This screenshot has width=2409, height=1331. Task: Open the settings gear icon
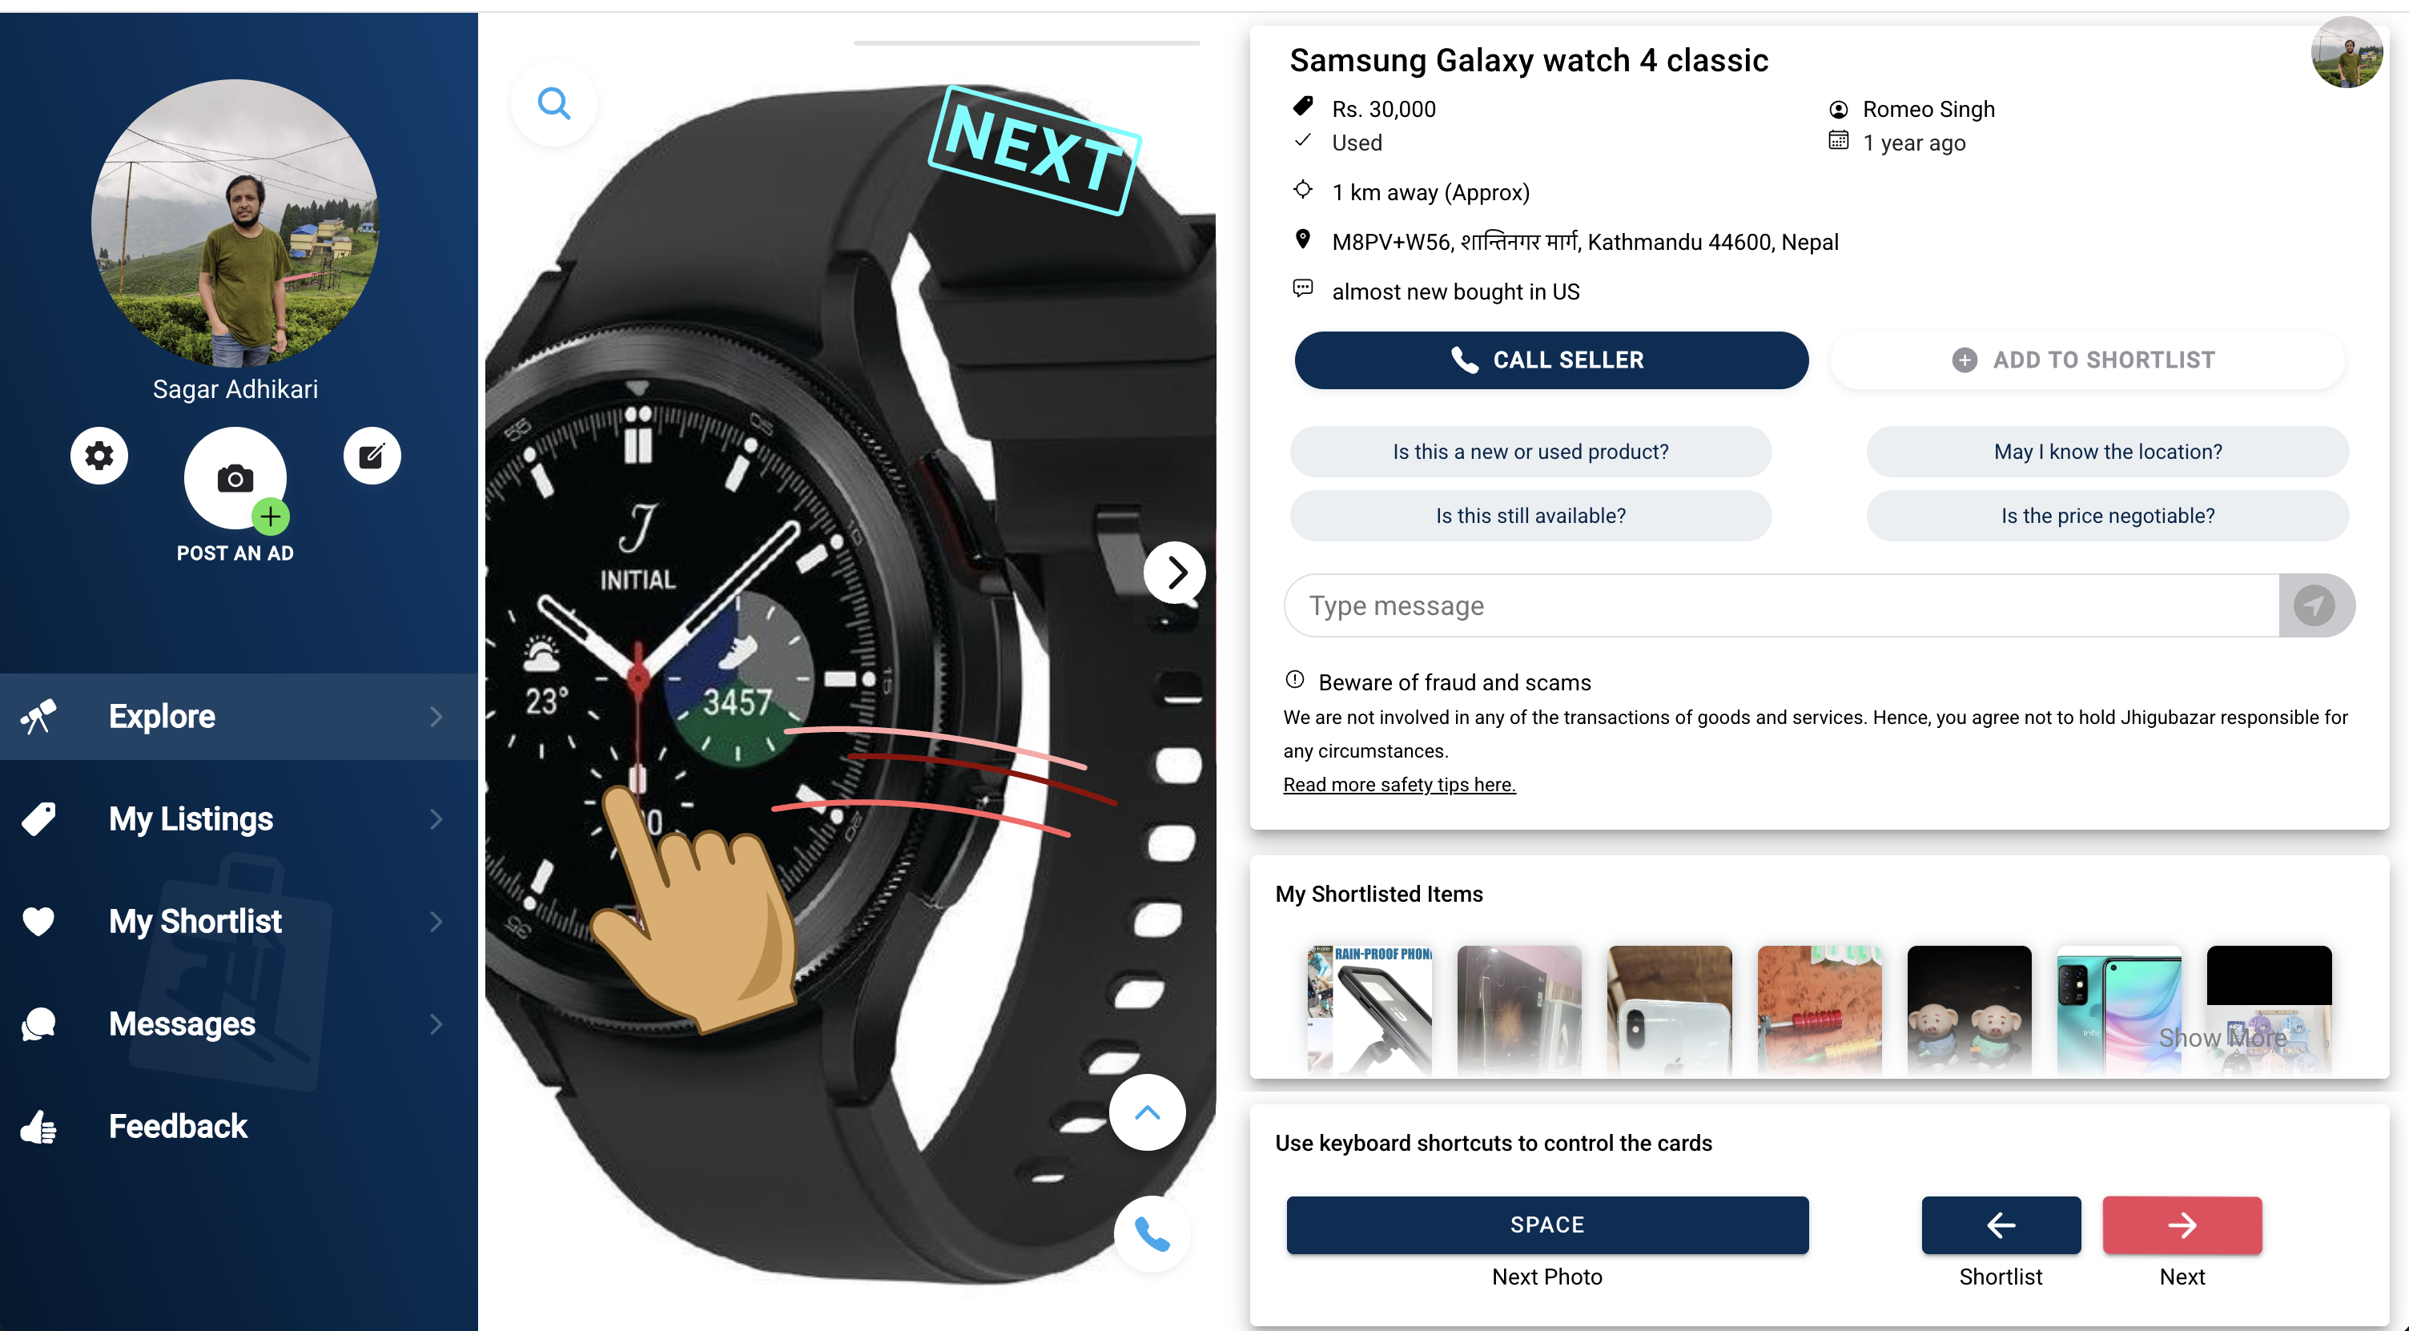(99, 456)
